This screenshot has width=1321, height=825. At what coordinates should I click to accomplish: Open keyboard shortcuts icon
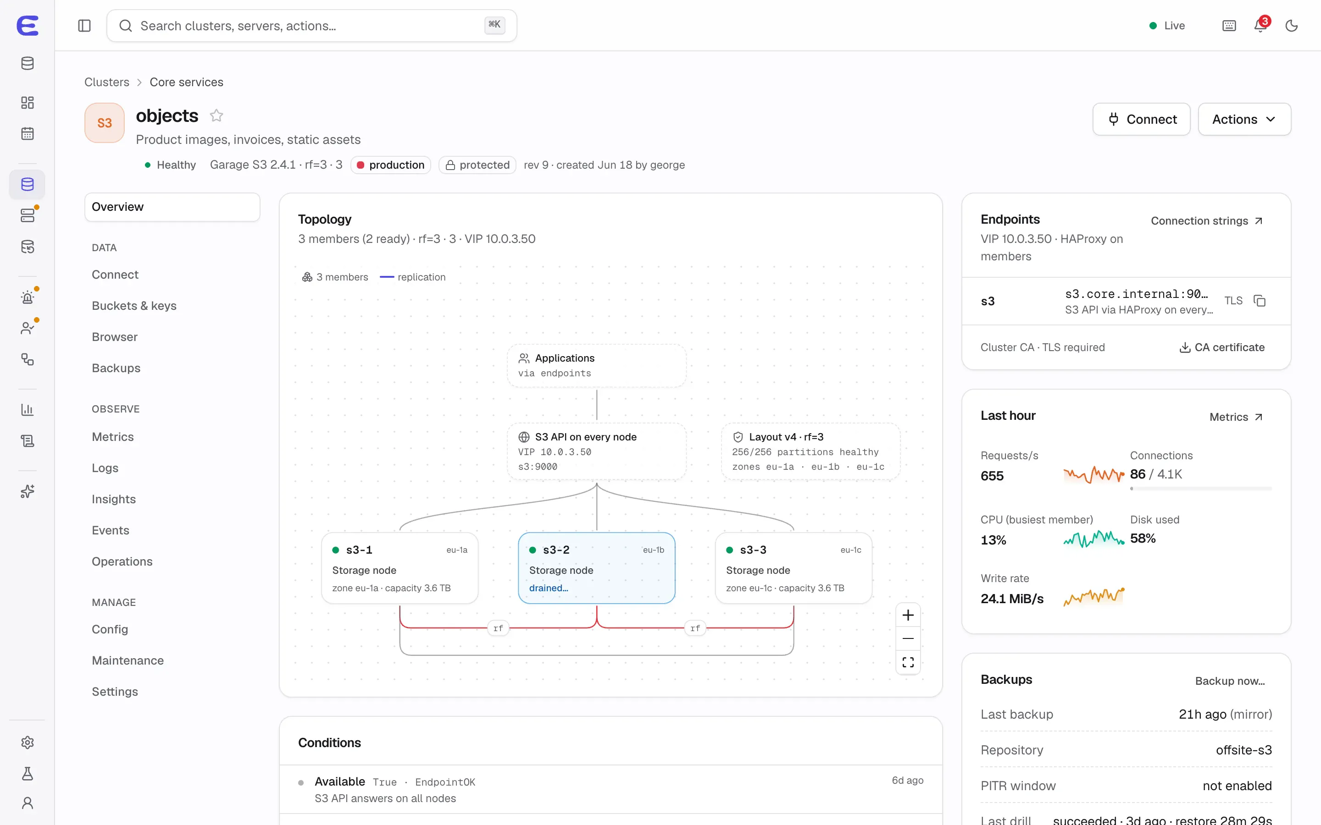click(x=1229, y=26)
